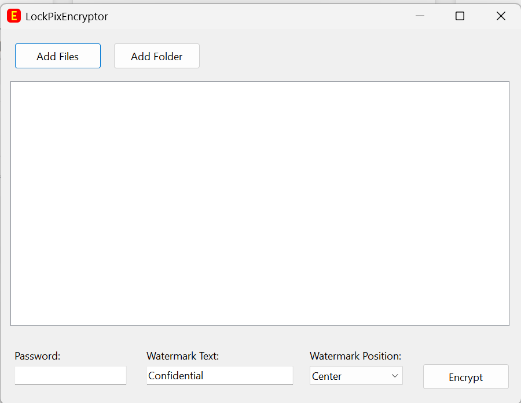
Task: Click the Add Files button
Action: point(57,56)
